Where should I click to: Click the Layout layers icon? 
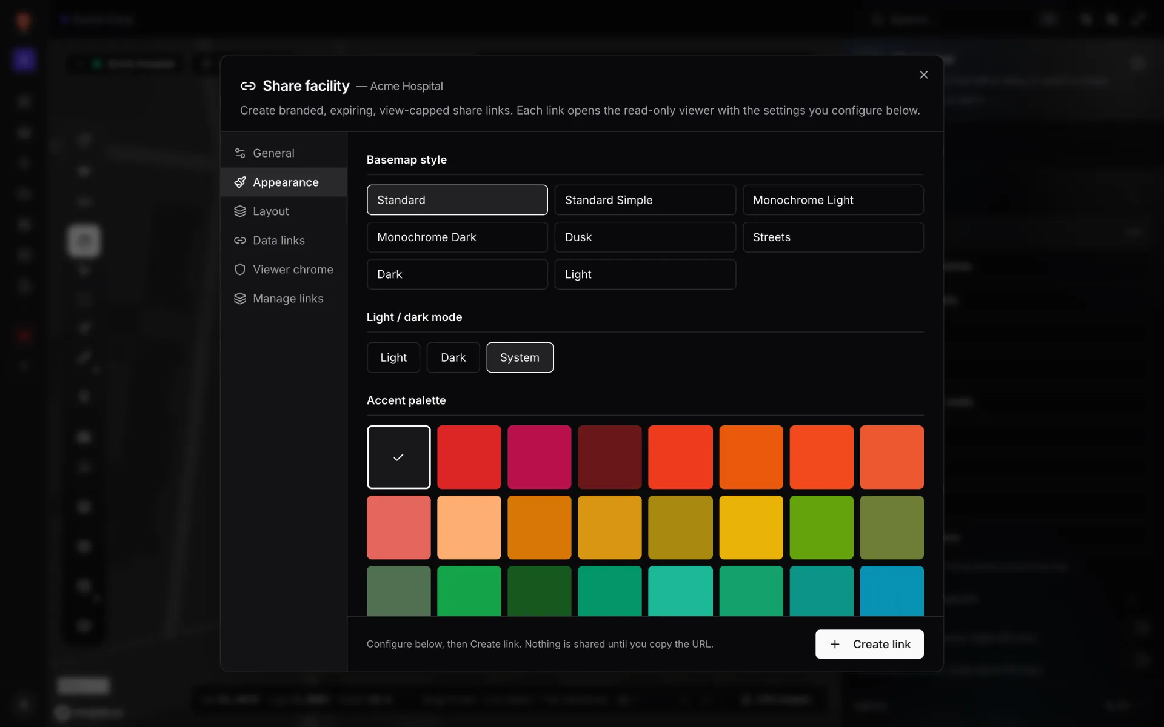point(240,211)
